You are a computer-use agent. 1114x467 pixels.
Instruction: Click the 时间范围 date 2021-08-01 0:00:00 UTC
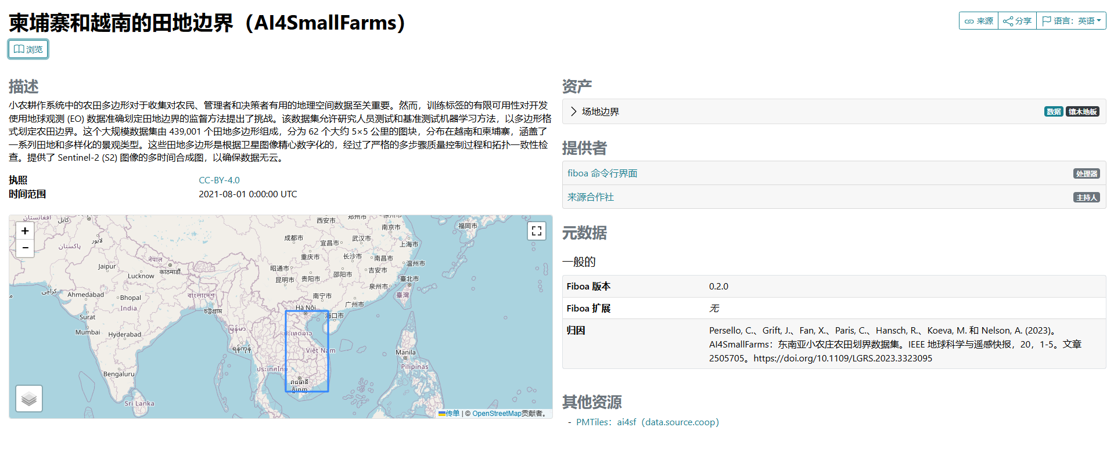click(x=248, y=194)
